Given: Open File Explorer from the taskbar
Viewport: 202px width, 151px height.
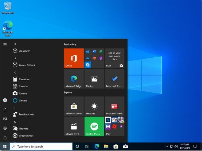Looking at the screenshot, I should [x=106, y=146].
